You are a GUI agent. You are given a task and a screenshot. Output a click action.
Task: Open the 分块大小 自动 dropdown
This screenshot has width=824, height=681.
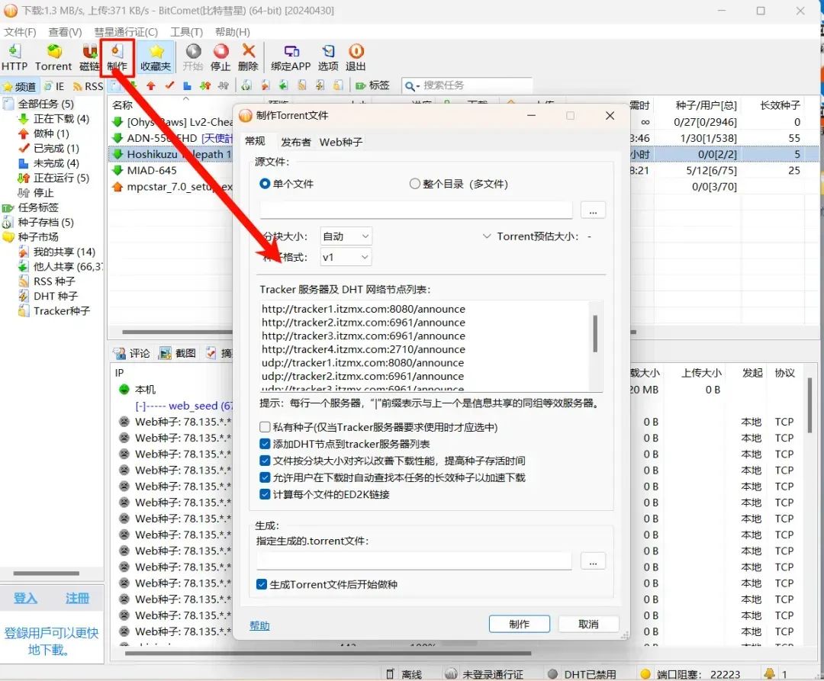tap(346, 236)
